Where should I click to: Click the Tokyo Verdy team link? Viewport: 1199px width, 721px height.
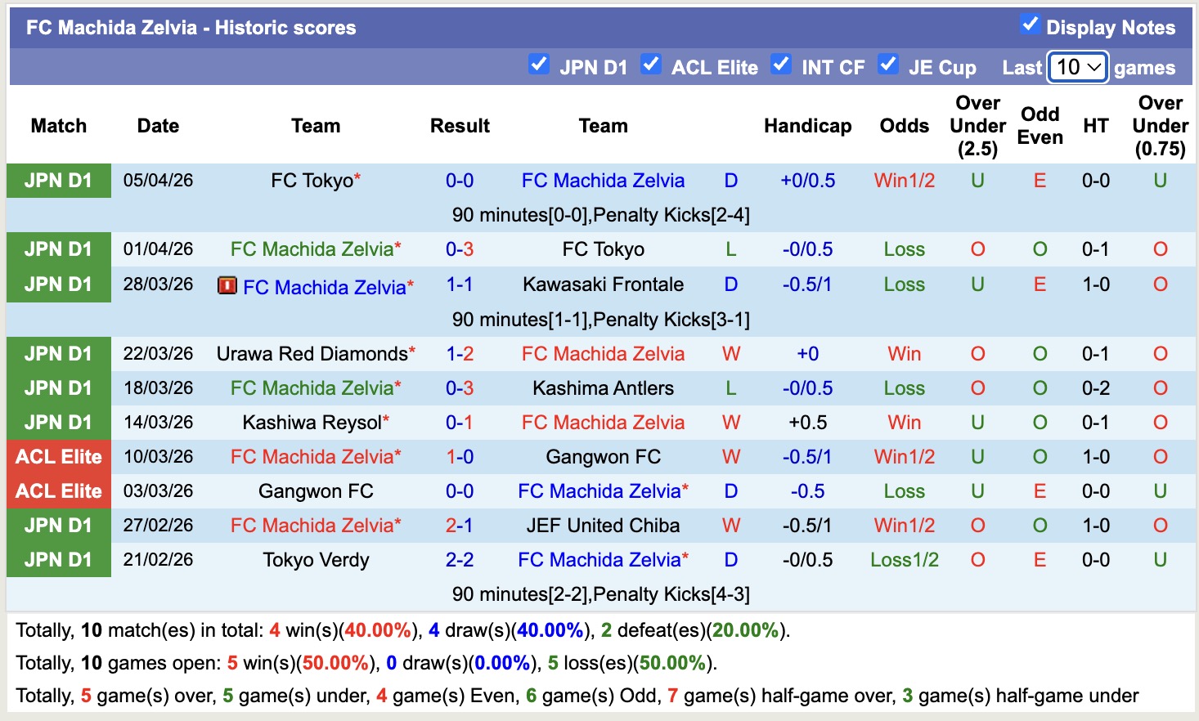tap(315, 560)
